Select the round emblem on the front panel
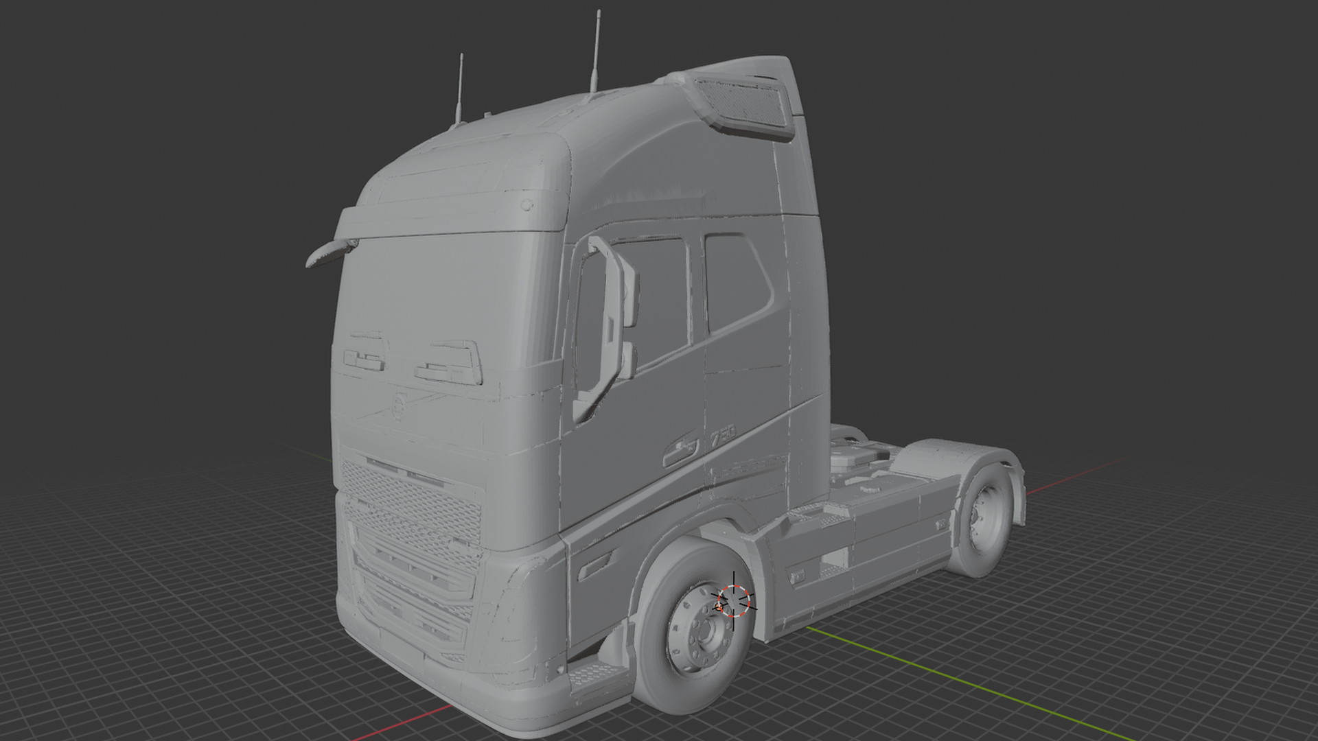 (x=400, y=405)
